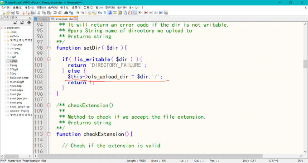Switch to the 1.php tab
Screen dimensions: 308x163
click(x=42, y=19)
